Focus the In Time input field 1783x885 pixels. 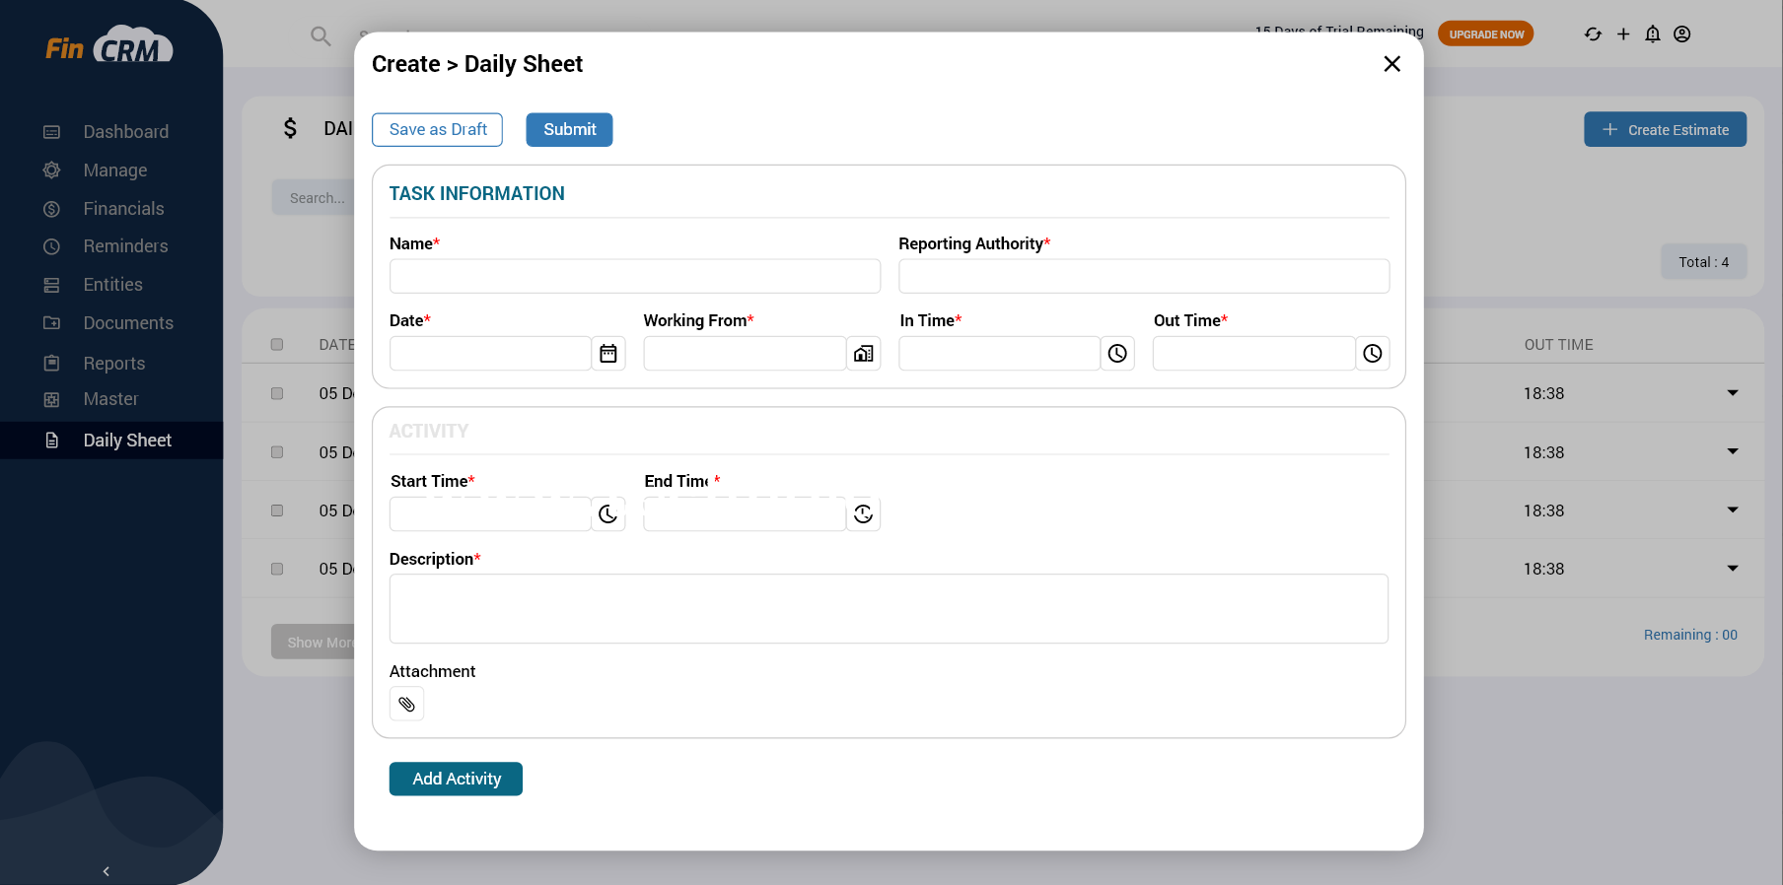point(999,354)
